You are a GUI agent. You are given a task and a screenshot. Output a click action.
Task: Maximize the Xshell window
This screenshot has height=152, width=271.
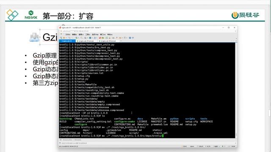point(229,27)
